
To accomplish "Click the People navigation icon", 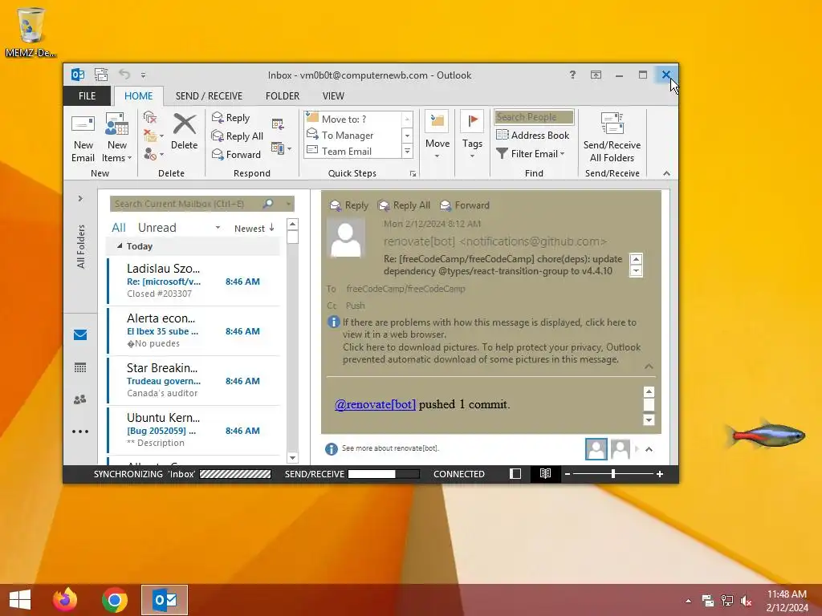I will click(80, 399).
